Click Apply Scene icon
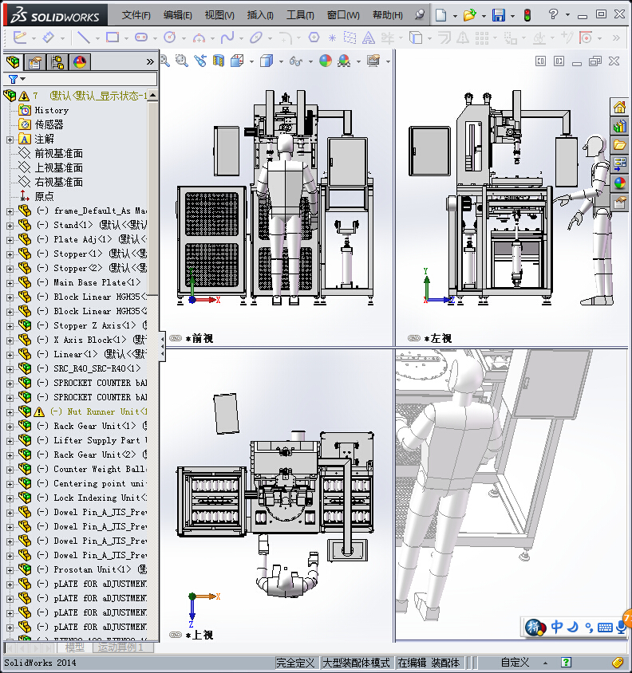 [x=344, y=61]
